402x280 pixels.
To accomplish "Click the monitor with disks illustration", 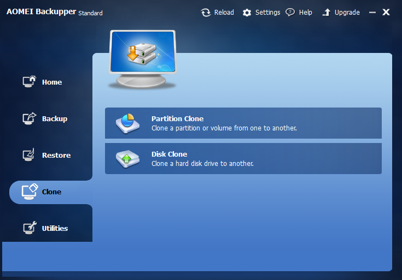I will coord(143,59).
